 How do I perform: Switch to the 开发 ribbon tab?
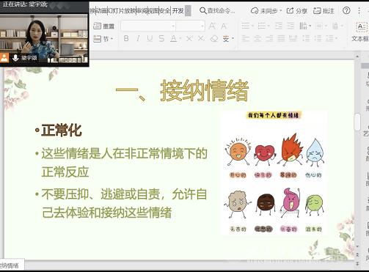(178, 11)
